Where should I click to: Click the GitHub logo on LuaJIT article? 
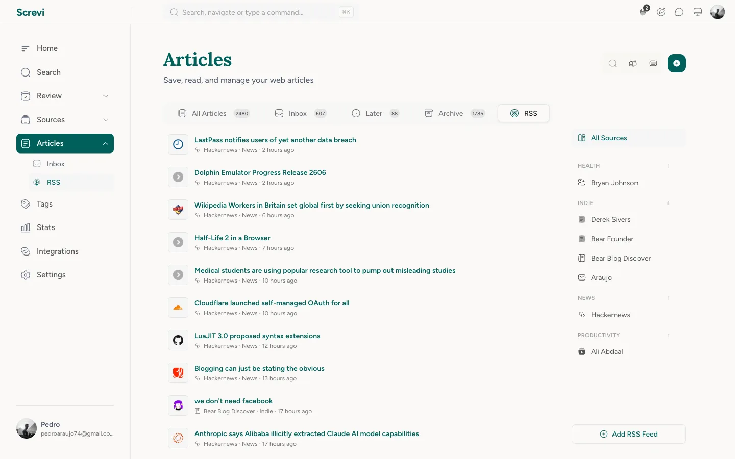tap(178, 340)
